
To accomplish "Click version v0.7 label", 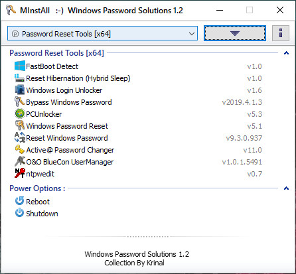I will point(255,174).
